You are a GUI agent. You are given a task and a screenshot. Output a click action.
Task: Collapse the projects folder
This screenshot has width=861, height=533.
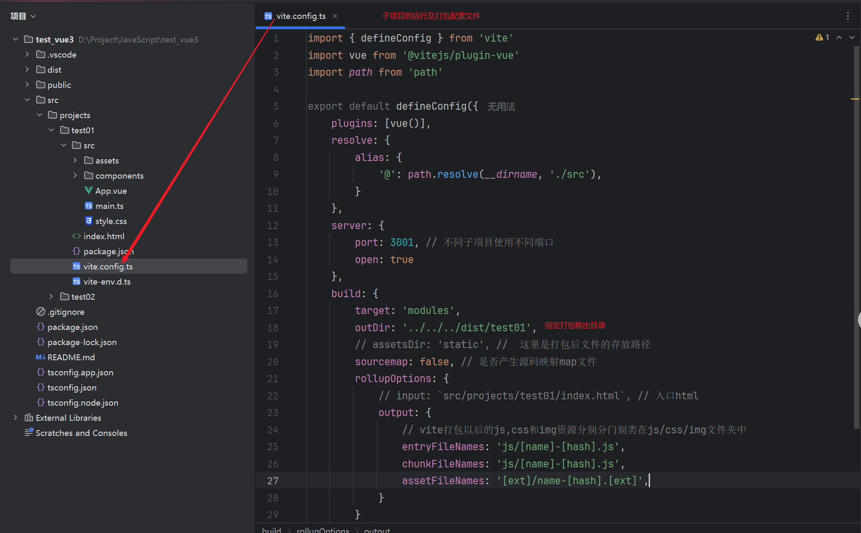pyautogui.click(x=40, y=115)
